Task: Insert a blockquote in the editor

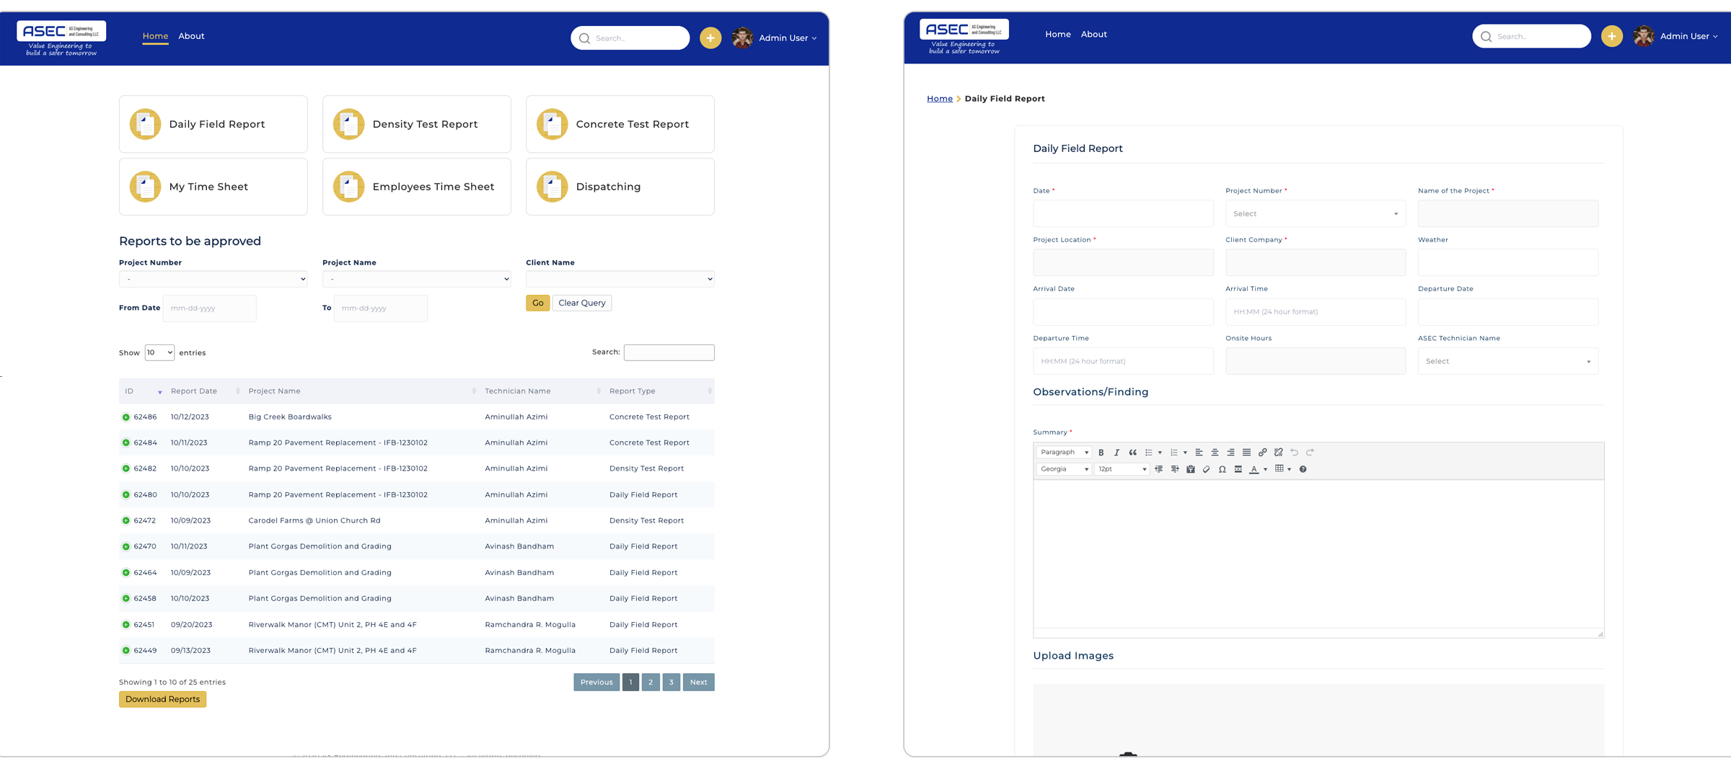Action: point(1132,453)
